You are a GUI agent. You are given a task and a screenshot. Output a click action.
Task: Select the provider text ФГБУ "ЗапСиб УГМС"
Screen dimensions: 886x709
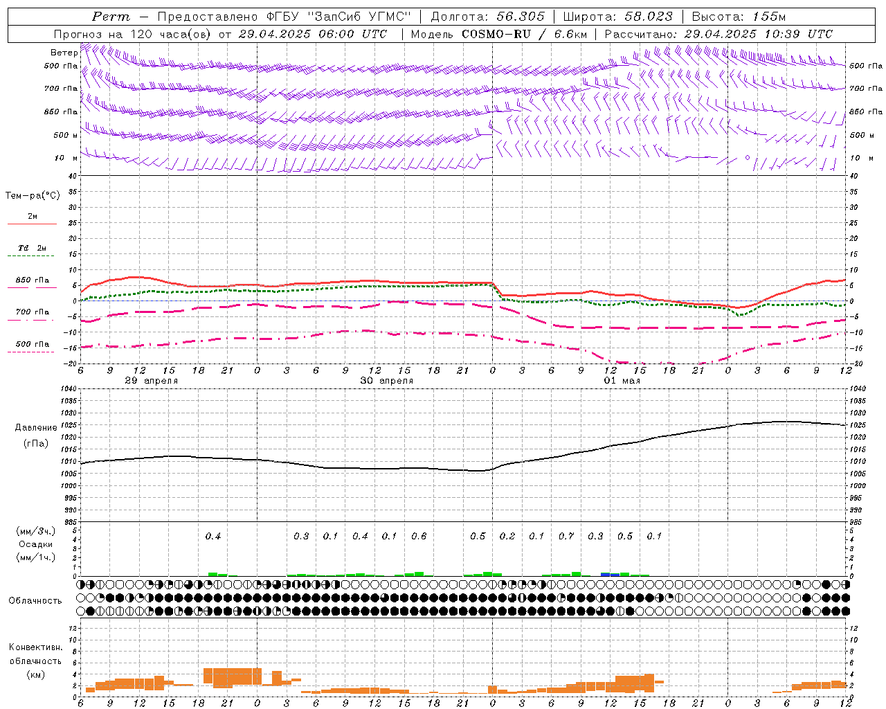(x=338, y=17)
